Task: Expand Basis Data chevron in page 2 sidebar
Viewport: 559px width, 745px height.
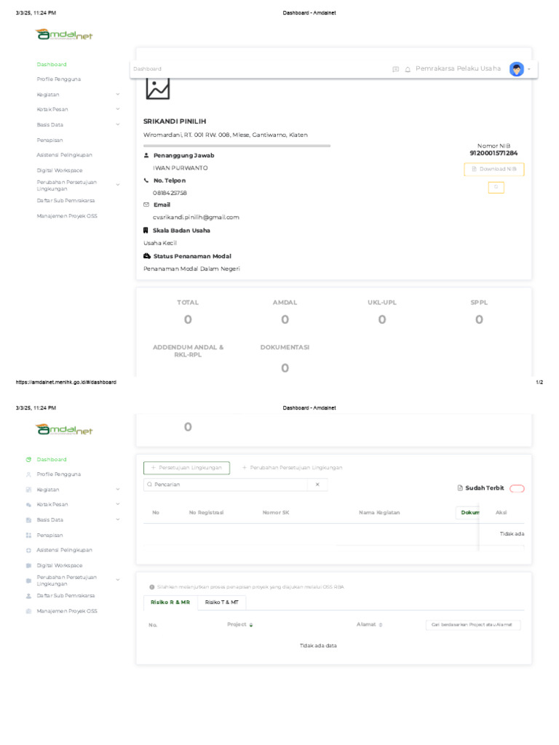Action: [118, 519]
